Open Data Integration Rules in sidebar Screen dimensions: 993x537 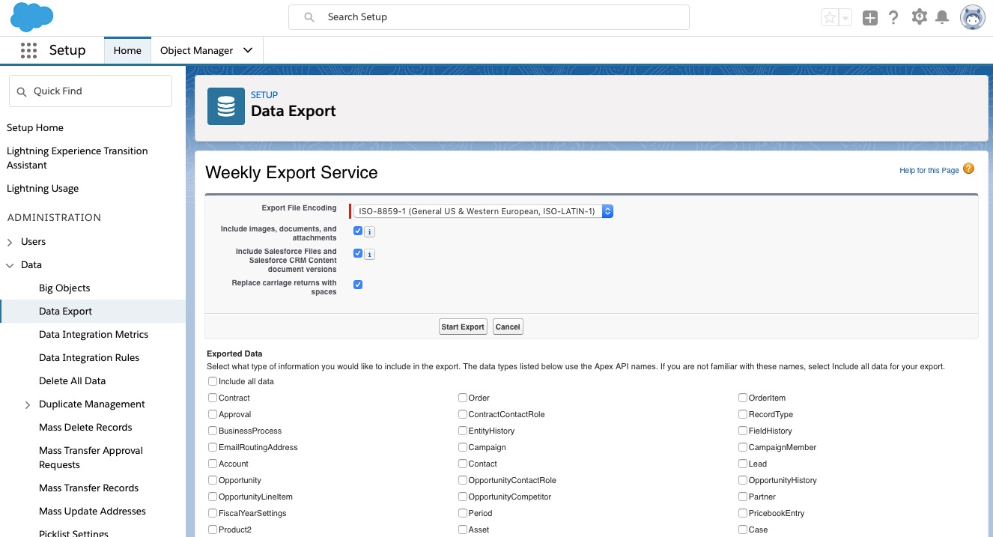pyautogui.click(x=89, y=358)
